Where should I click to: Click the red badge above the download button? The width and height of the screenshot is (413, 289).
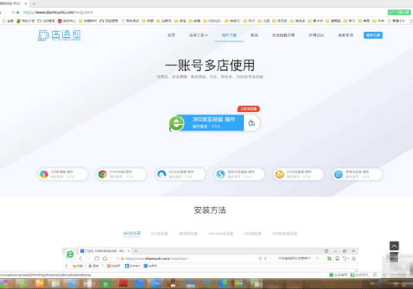pos(248,109)
